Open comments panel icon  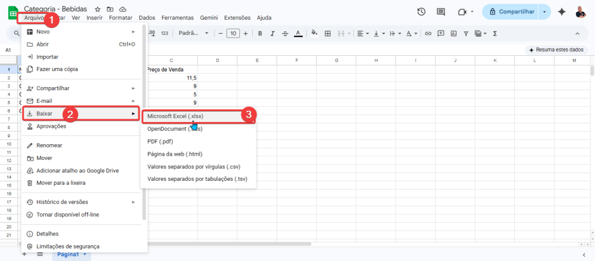click(x=441, y=12)
